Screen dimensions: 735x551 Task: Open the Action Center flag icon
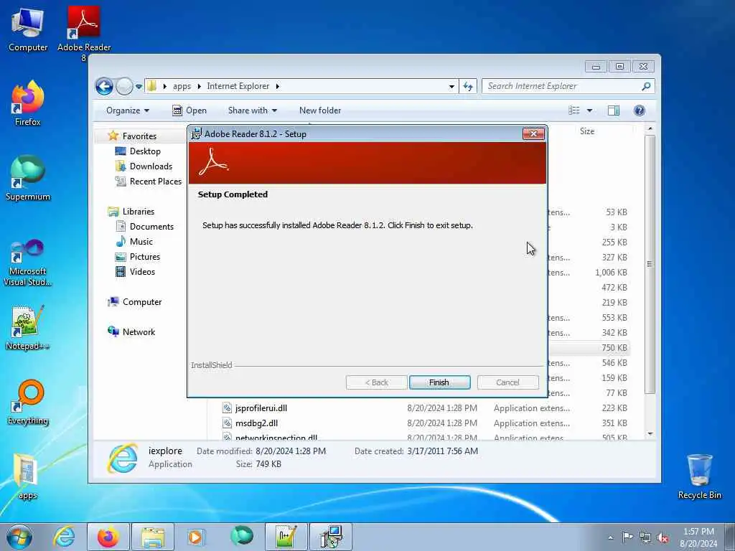pyautogui.click(x=627, y=537)
